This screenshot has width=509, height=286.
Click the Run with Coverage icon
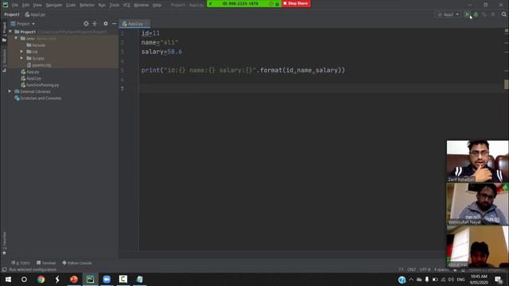click(x=484, y=14)
